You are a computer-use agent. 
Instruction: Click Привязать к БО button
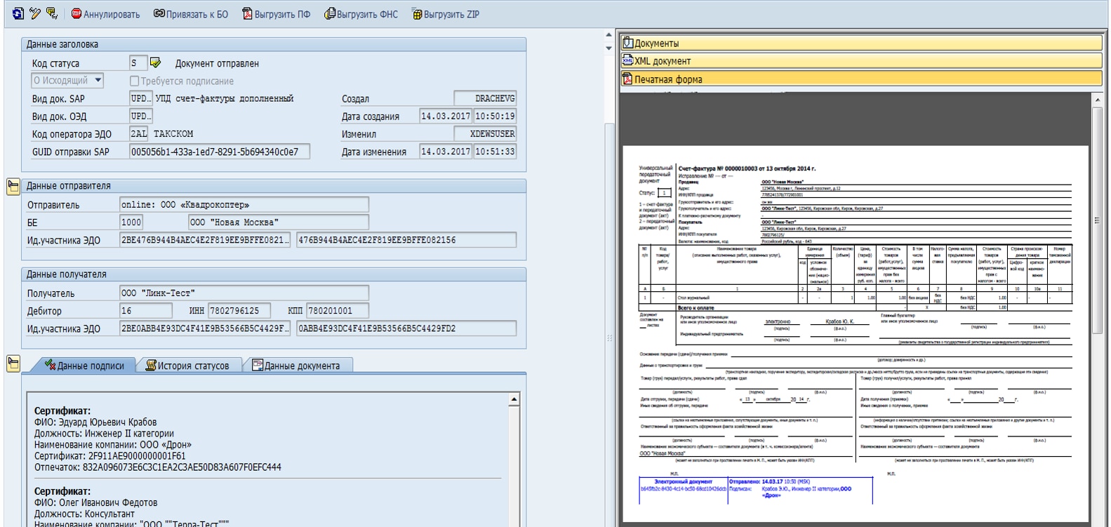pos(191,14)
